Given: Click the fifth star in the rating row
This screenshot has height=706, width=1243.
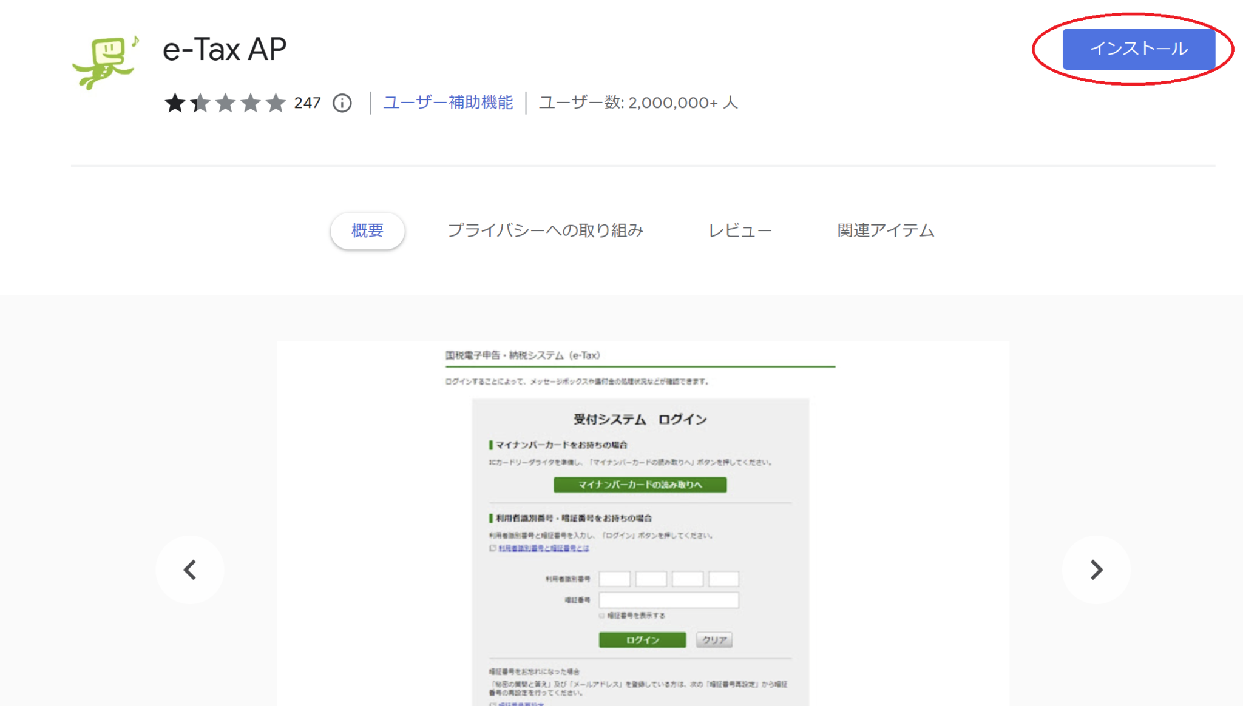Looking at the screenshot, I should [x=276, y=103].
